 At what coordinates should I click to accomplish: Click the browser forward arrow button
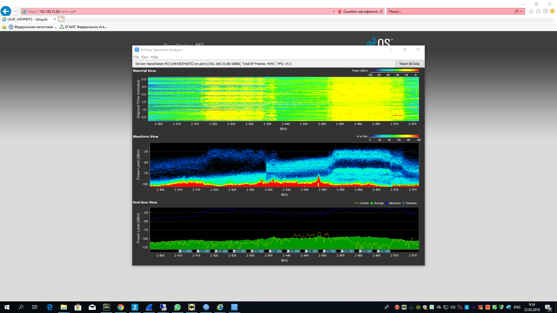click(16, 11)
